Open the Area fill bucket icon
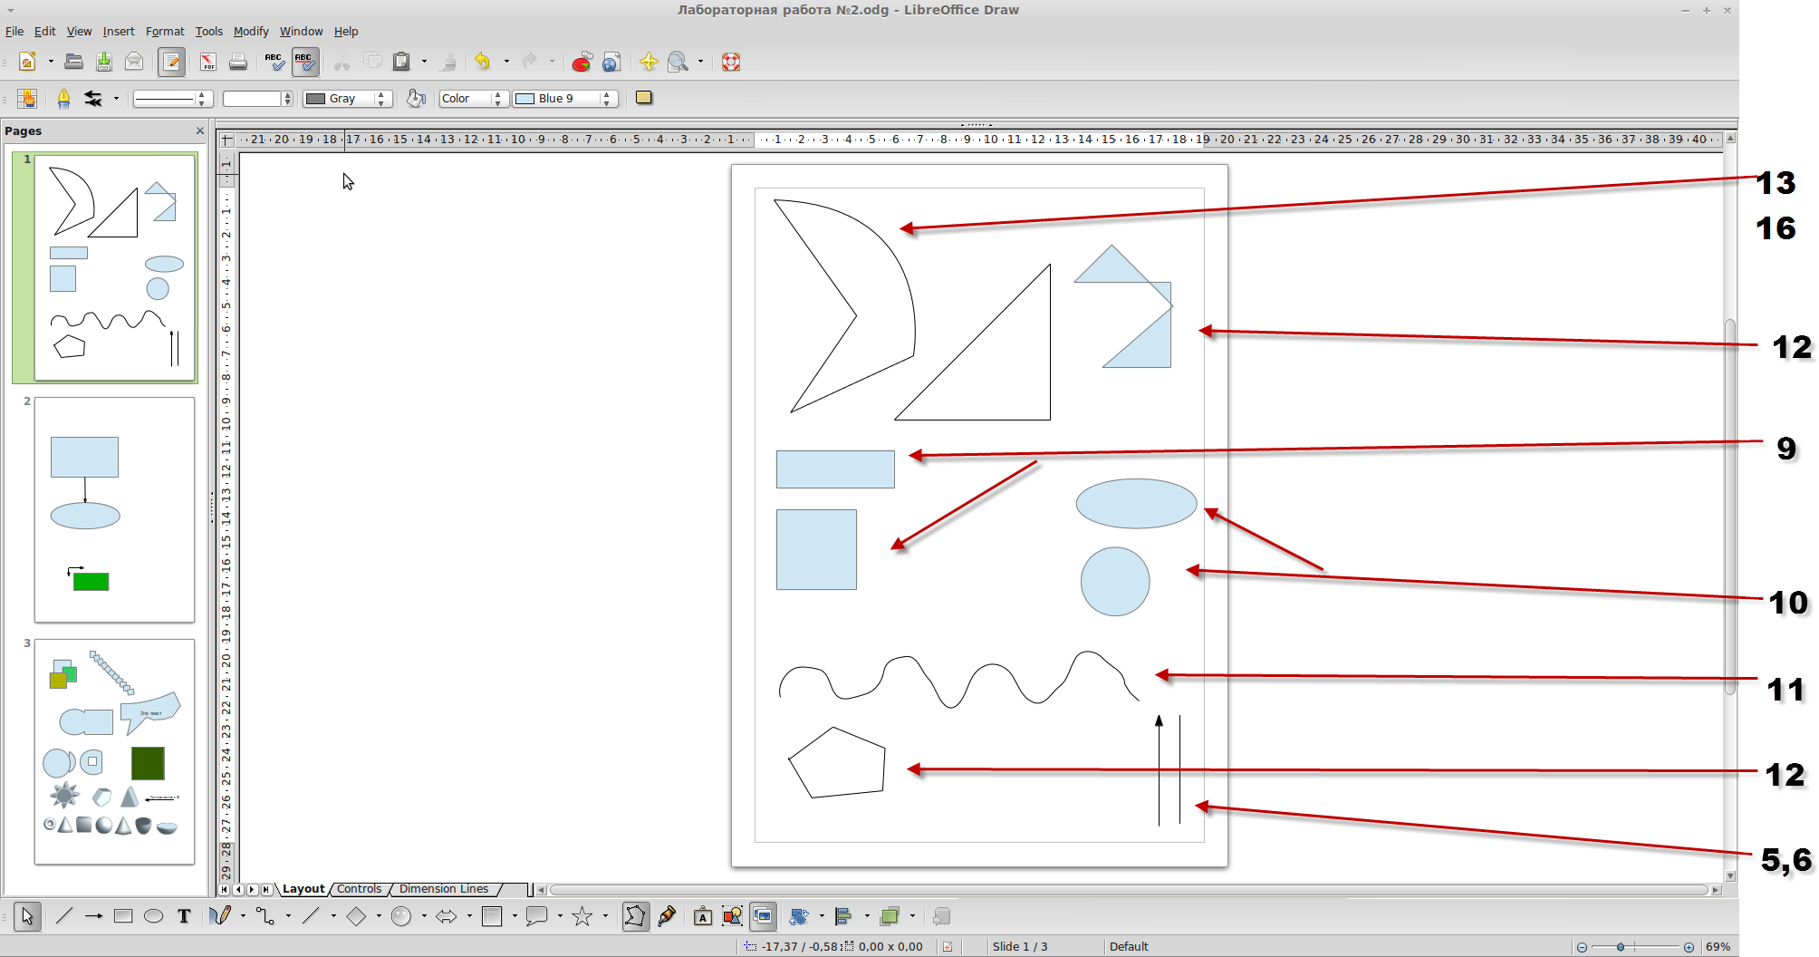1819x957 pixels. click(416, 98)
